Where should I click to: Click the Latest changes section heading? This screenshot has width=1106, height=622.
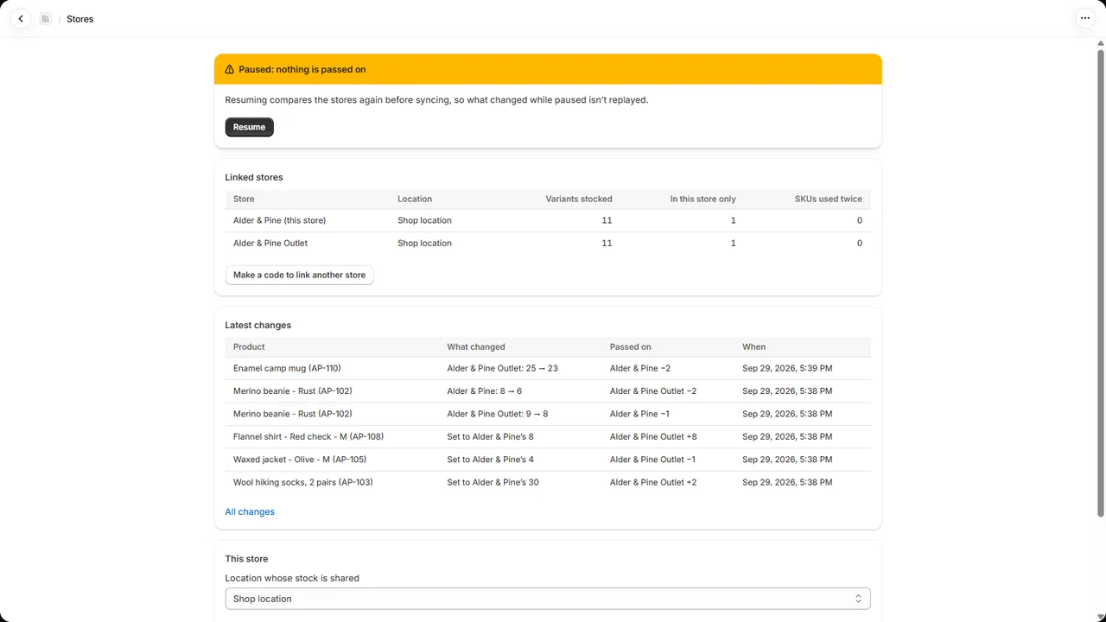257,325
